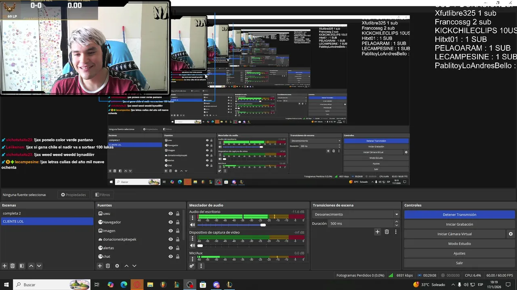517x290 pixels.
Task: Open advanced audio properties gears icon
Action: [192, 266]
